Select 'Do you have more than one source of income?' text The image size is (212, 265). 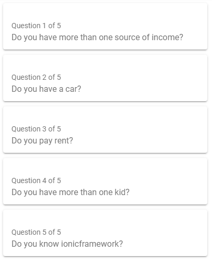tap(97, 38)
